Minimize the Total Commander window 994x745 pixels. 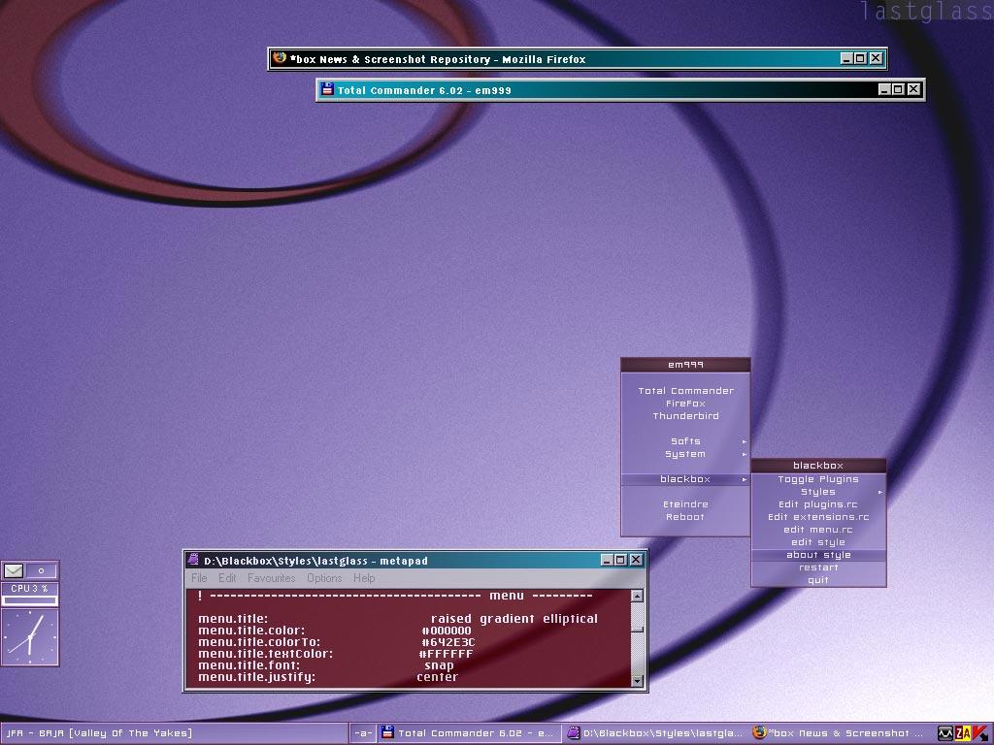click(x=884, y=89)
